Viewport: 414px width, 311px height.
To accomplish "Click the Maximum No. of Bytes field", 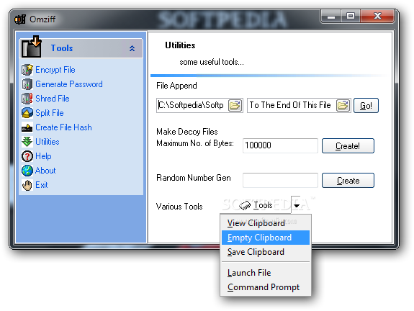I will [x=280, y=145].
